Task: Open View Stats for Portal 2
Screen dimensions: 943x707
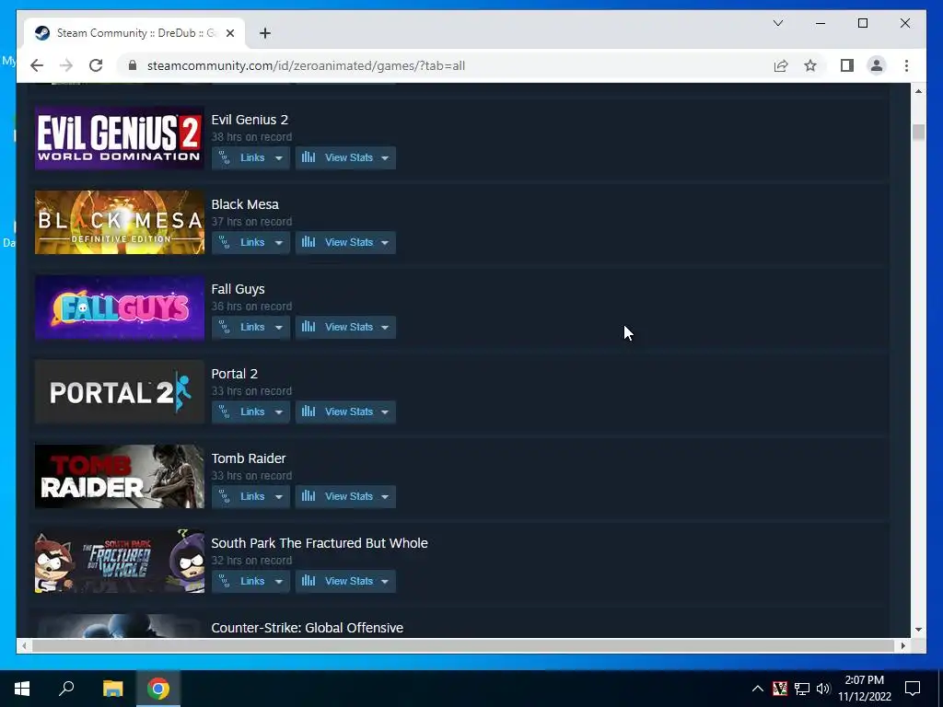Action: point(345,411)
